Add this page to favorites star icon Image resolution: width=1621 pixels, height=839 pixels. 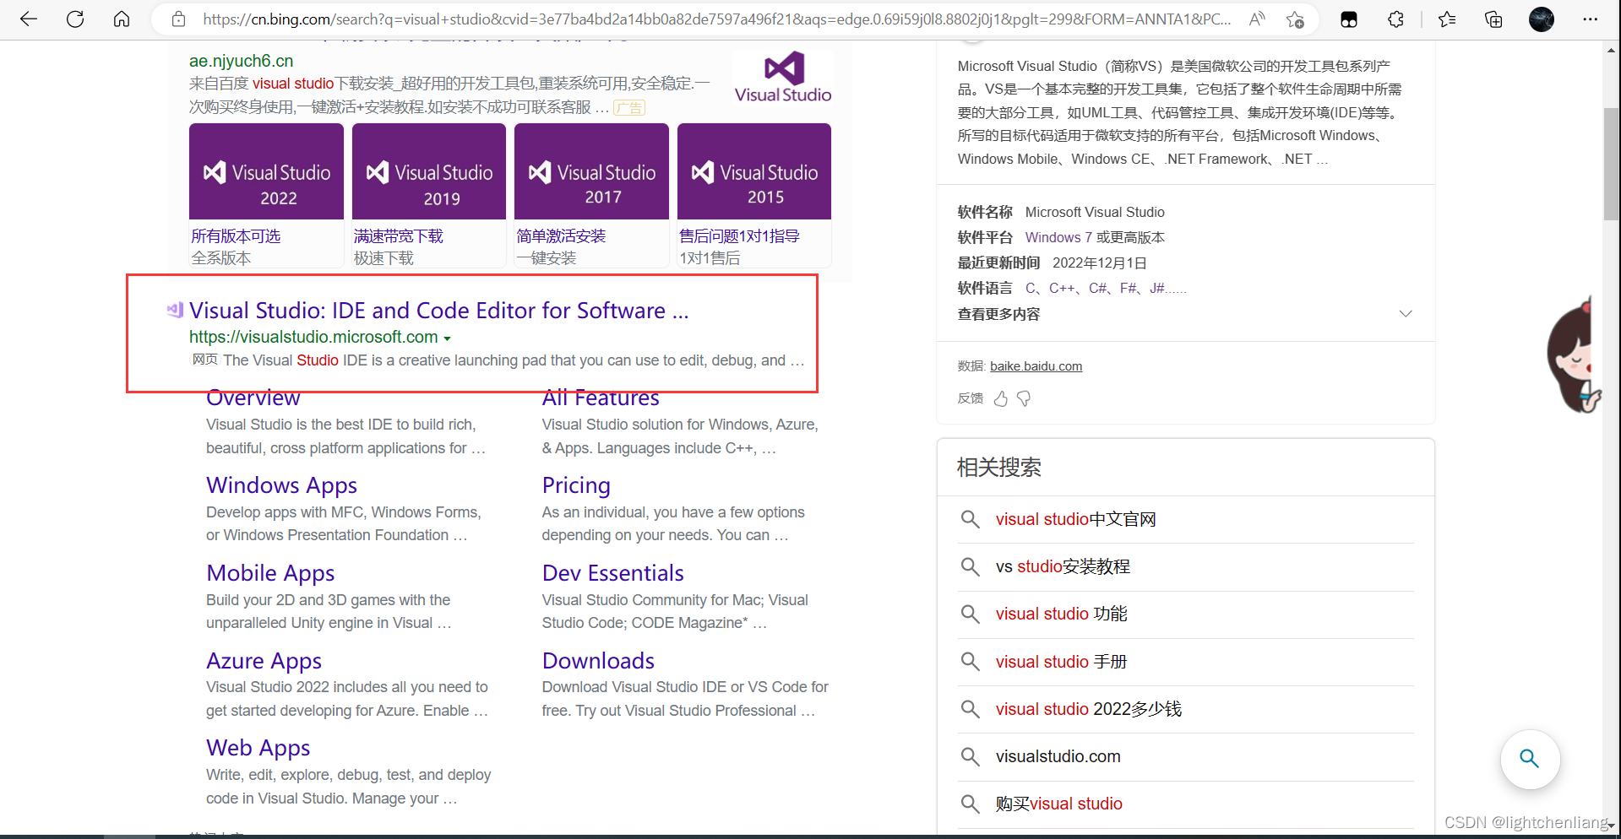(1295, 19)
